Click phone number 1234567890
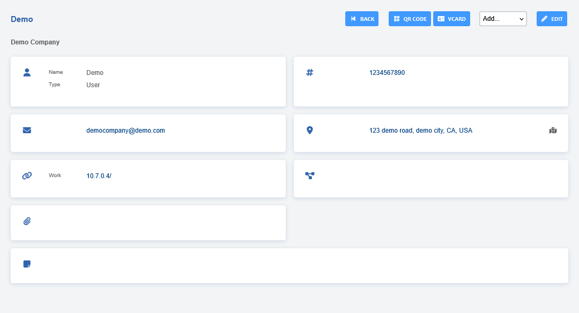 click(x=387, y=73)
